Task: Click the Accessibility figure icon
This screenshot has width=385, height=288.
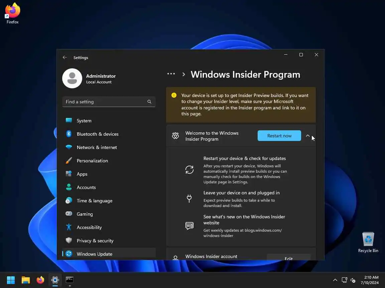Action: [x=69, y=227]
